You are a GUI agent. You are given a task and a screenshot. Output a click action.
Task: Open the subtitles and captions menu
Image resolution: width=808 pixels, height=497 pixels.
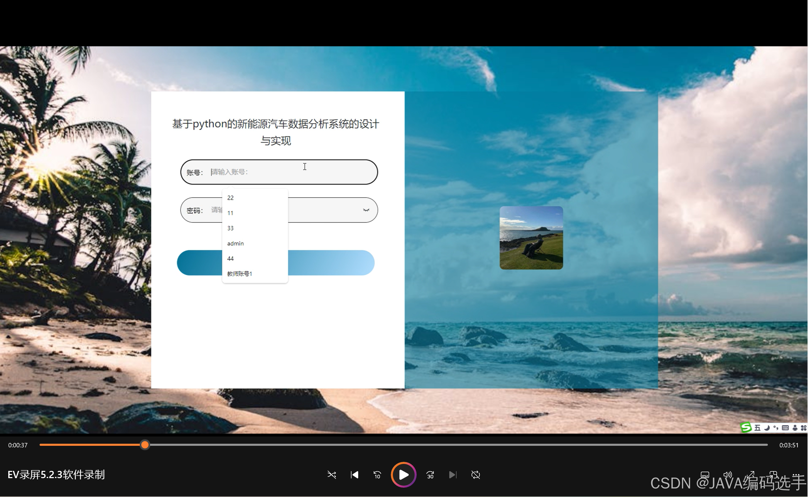[x=705, y=475]
